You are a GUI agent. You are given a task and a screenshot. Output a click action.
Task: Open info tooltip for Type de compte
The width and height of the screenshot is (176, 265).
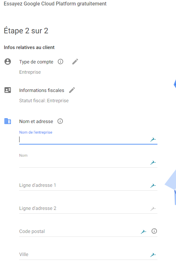tap(60, 62)
